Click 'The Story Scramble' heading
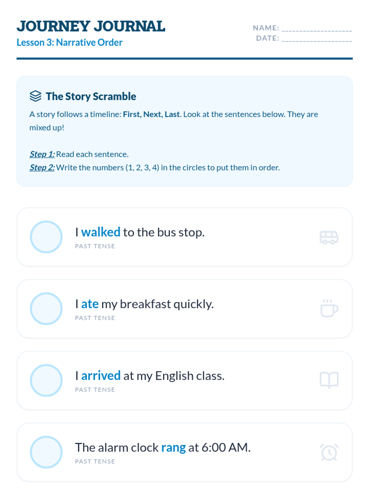 (x=91, y=97)
